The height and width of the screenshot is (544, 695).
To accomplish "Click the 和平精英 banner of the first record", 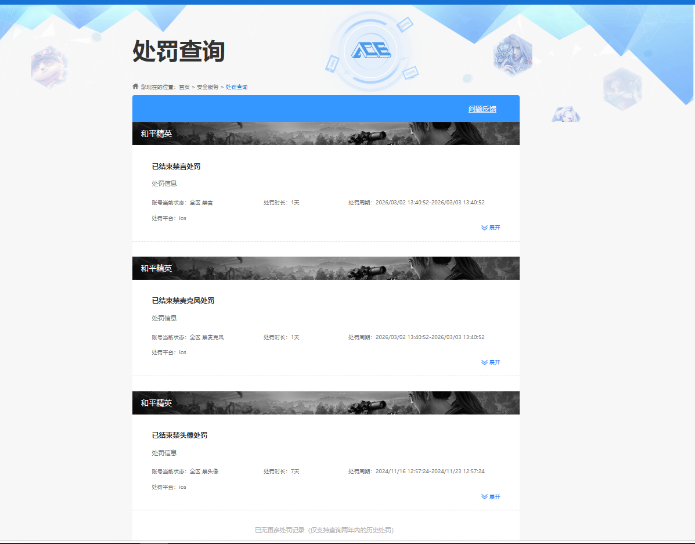I will coord(325,133).
